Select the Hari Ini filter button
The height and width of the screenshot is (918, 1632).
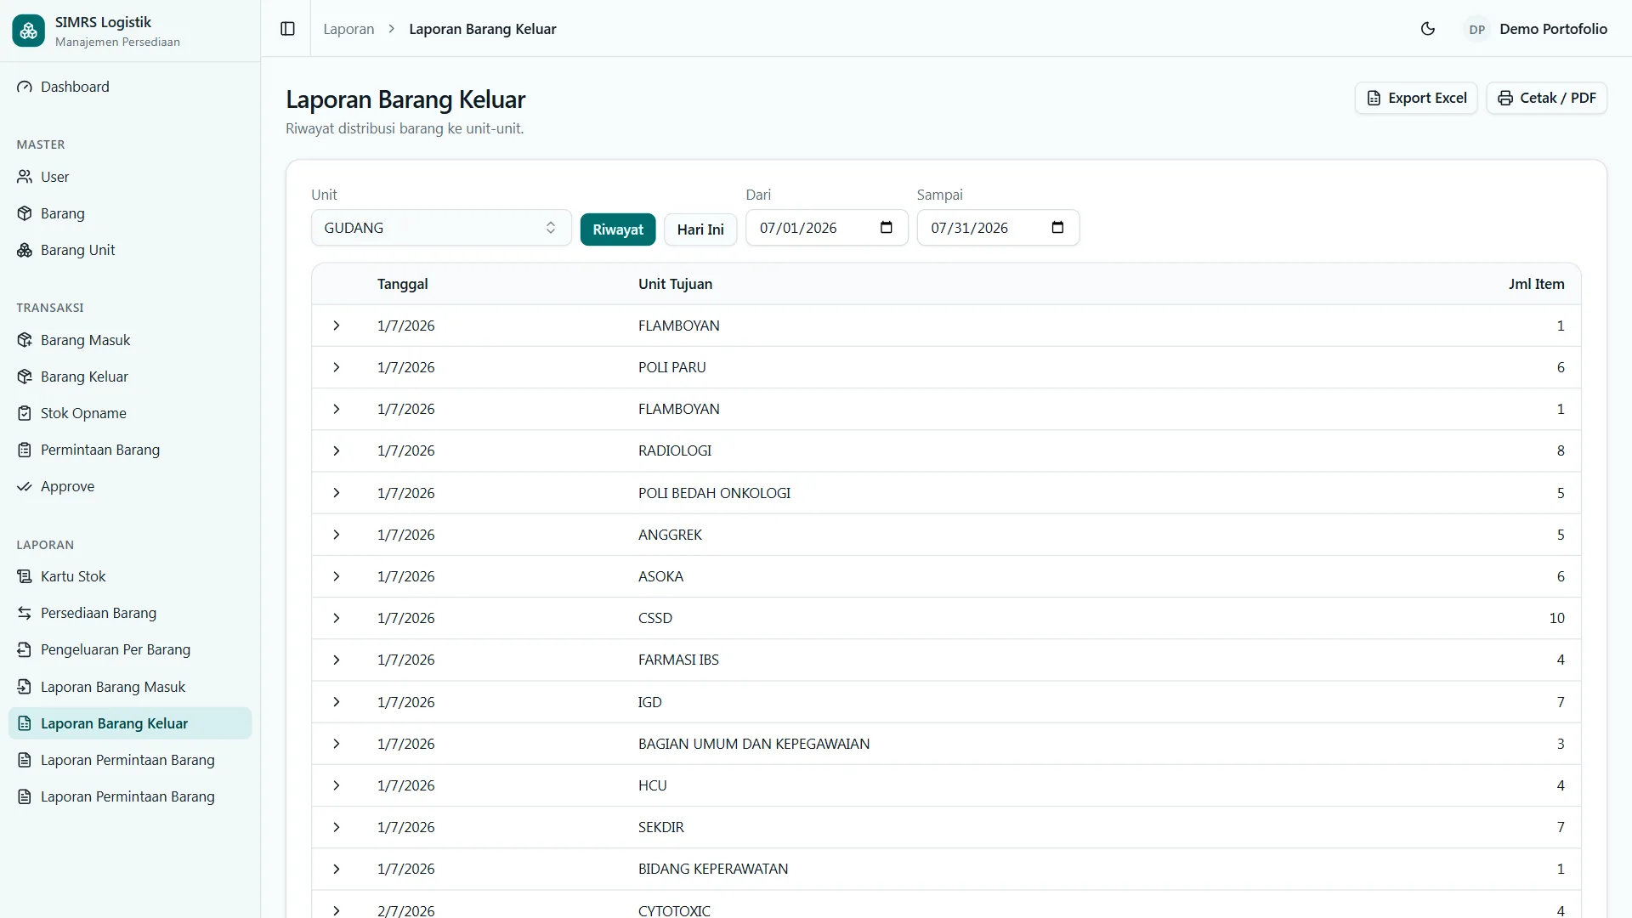coord(700,229)
